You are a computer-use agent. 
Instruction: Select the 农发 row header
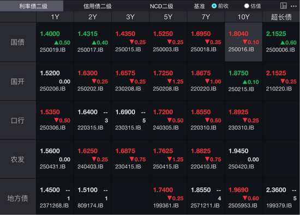point(18,159)
